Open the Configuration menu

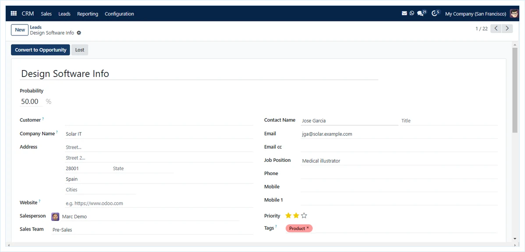tap(119, 14)
